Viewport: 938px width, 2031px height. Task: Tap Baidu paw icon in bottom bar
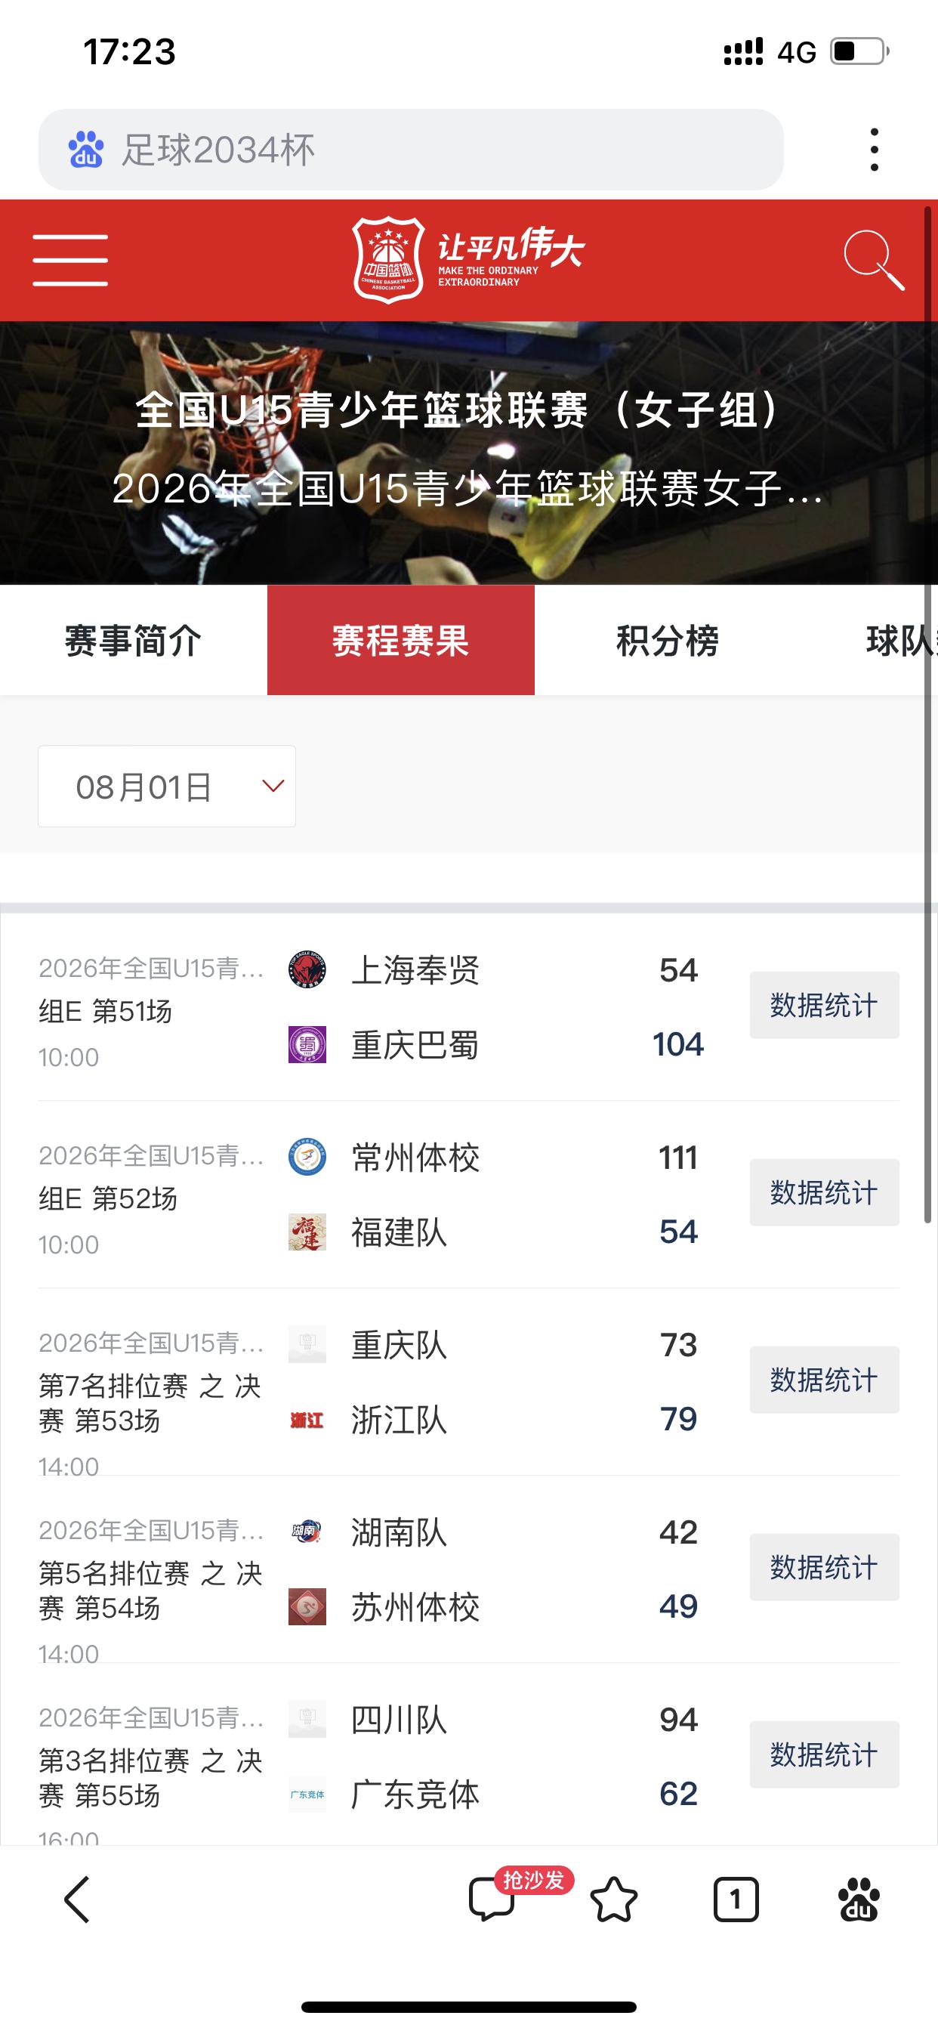(x=859, y=1900)
